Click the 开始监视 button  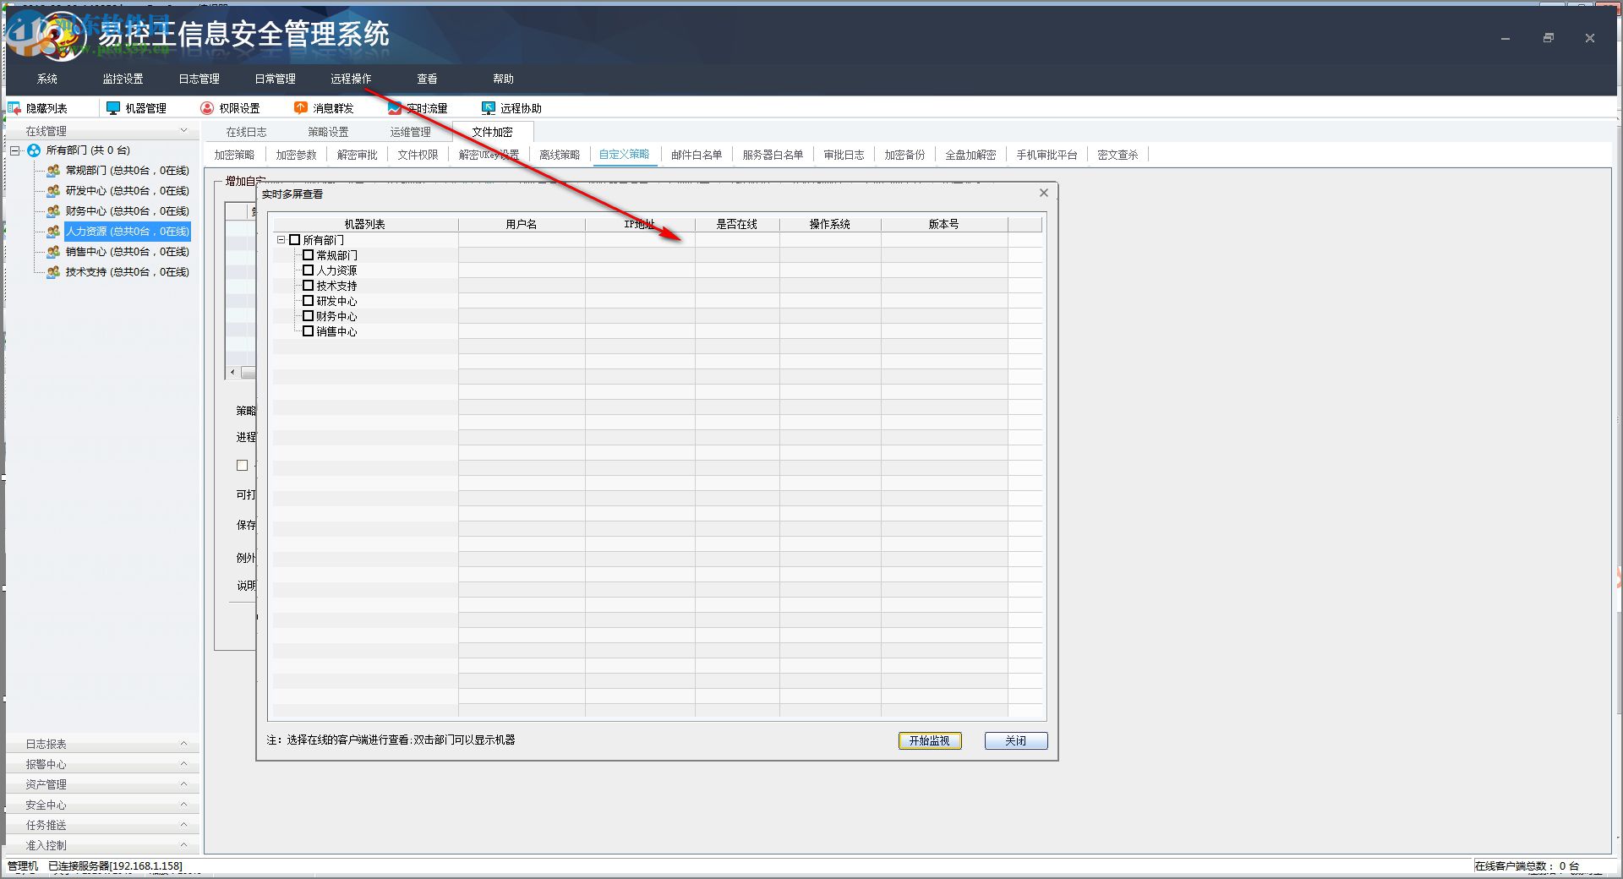[x=930, y=740]
